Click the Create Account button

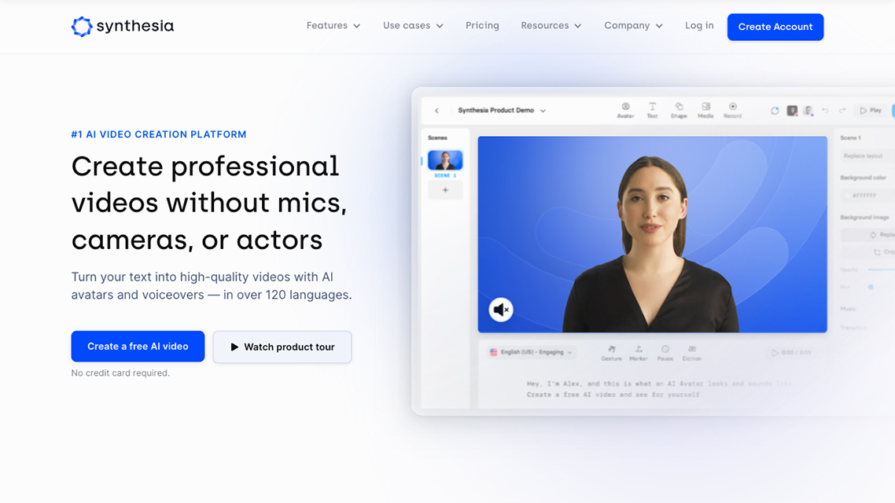coord(775,27)
